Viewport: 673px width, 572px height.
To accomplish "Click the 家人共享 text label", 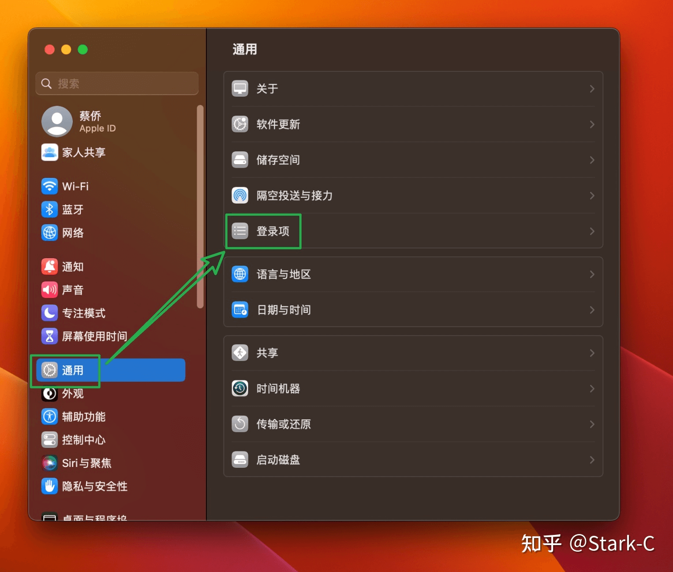I will tap(84, 152).
